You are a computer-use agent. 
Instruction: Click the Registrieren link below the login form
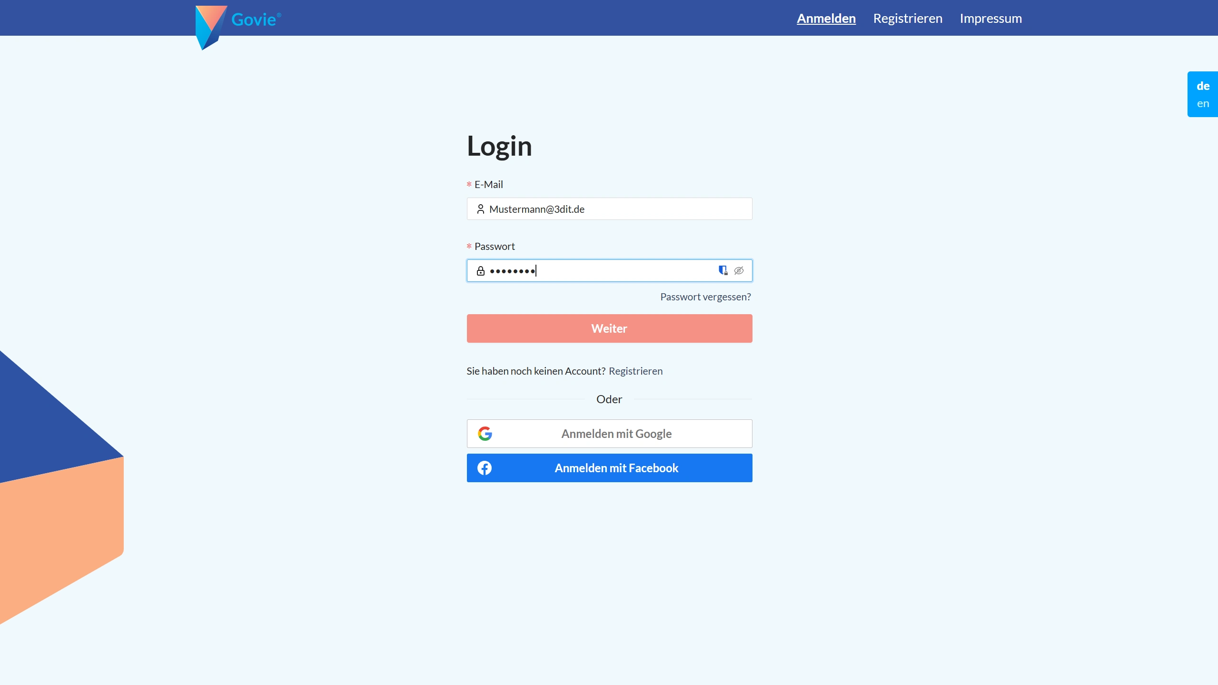coord(635,371)
